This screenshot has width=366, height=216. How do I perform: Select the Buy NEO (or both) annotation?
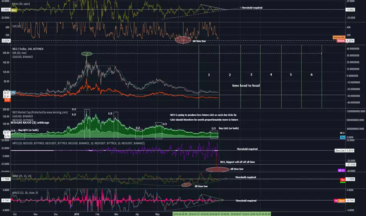tap(28, 130)
